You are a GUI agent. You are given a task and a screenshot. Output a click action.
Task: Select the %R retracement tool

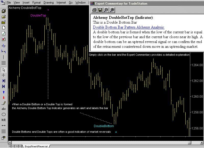click(x=4, y=120)
